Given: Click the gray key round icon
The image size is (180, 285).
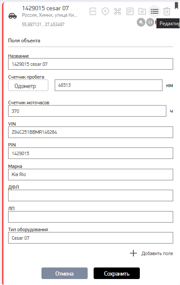Looking at the screenshot, I should tap(141, 22).
